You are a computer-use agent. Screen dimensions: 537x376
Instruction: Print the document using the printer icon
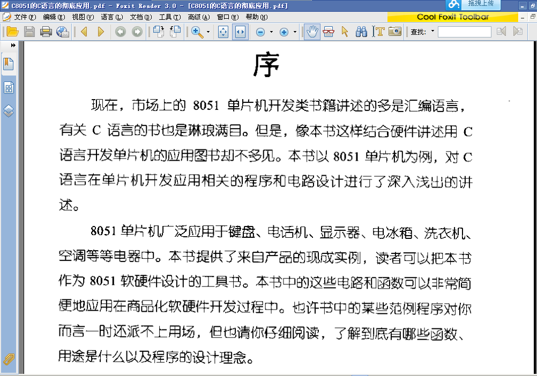click(46, 32)
